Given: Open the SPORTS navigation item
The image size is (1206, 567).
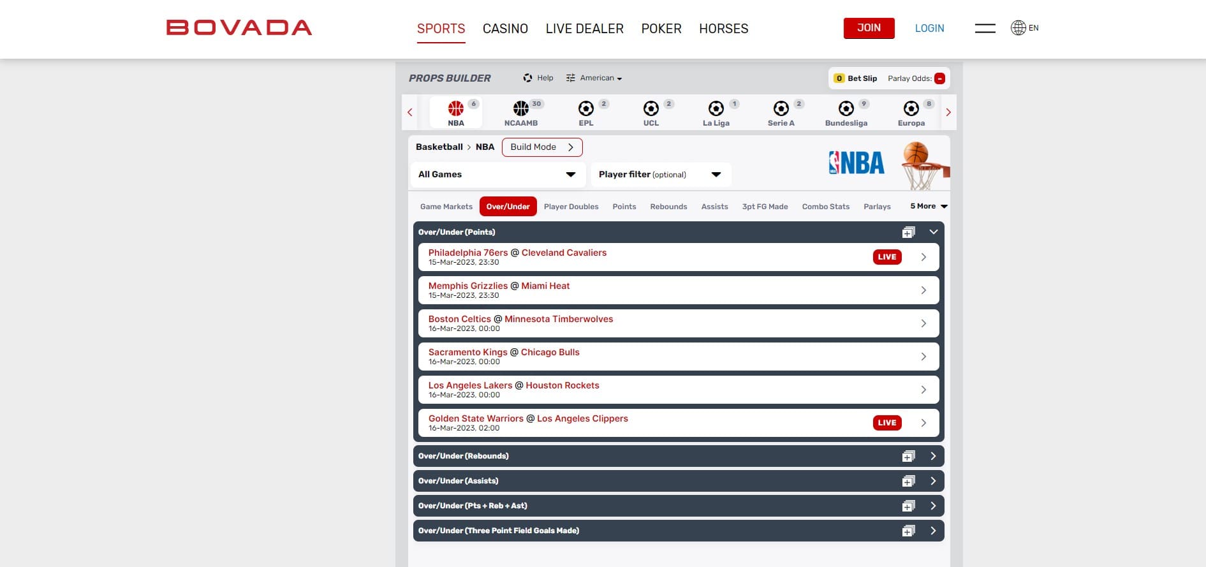Looking at the screenshot, I should pos(441,29).
